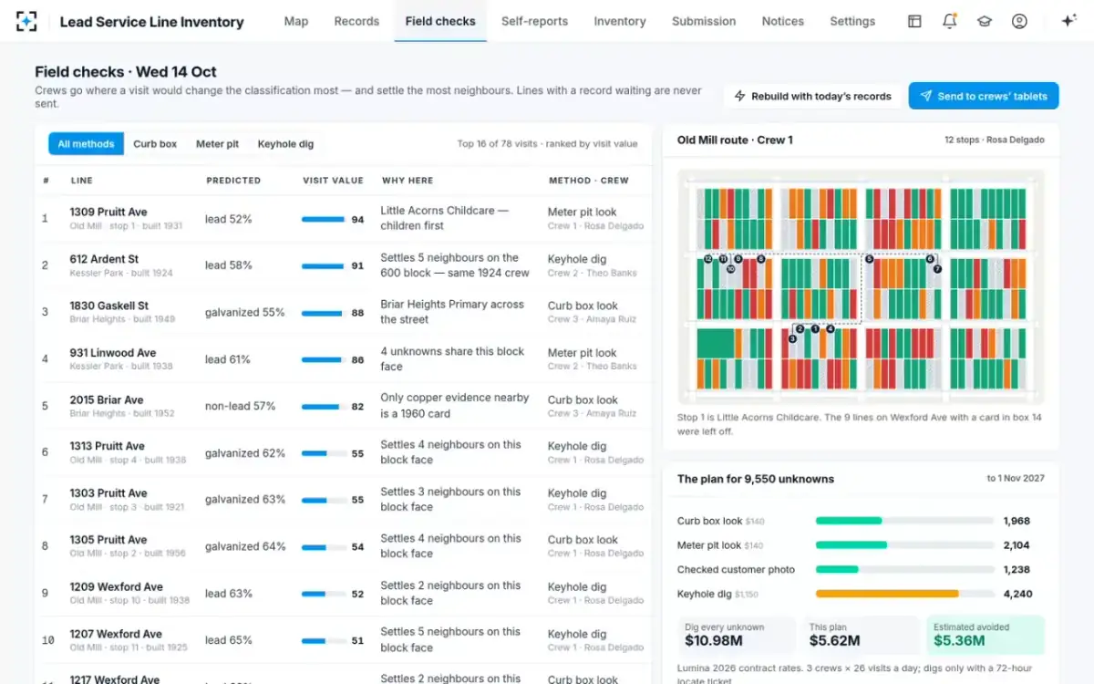Screen dimensions: 1094x684
Task: Click Send to crews' tablets button
Action: coord(984,97)
